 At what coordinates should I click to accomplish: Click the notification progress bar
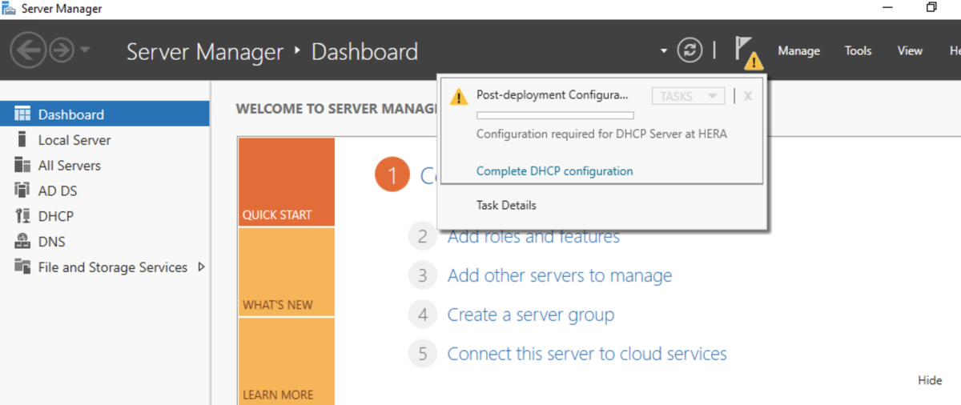coord(555,116)
